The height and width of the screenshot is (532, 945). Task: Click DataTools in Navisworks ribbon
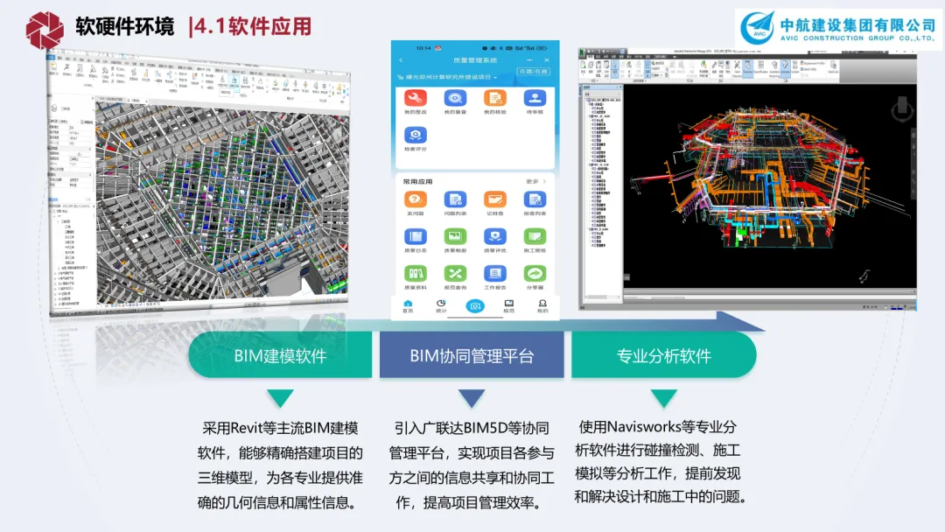833,66
